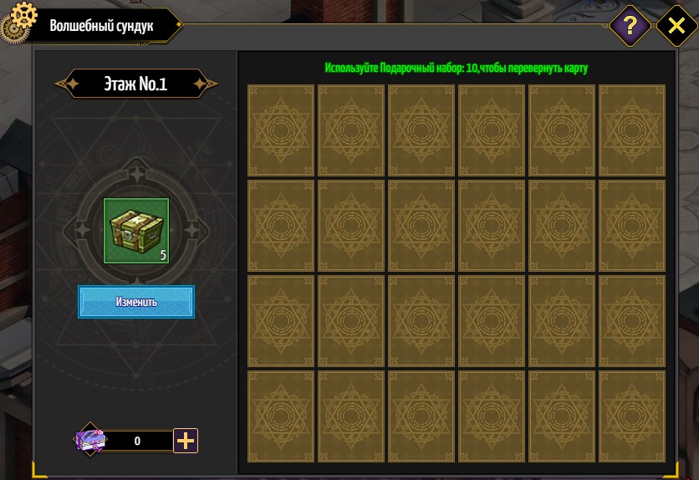The image size is (699, 480).
Task: Close the Волшебный сундук window
Action: 676,25
